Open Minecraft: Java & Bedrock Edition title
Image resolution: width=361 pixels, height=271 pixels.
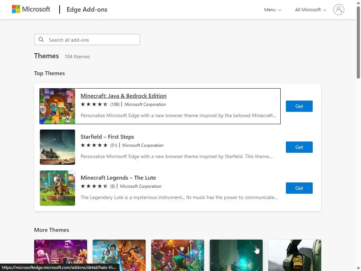(x=123, y=96)
